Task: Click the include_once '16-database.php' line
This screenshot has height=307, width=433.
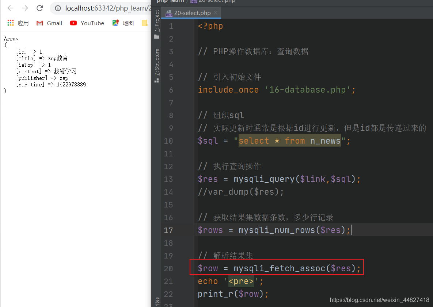Action: tap(277, 90)
